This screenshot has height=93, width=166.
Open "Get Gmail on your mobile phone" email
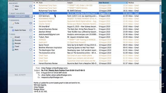tap(96, 56)
